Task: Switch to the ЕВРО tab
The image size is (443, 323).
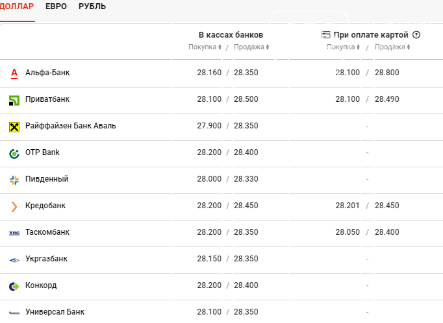Action: pos(56,6)
